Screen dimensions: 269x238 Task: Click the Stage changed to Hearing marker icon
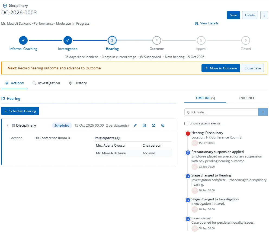188,176
